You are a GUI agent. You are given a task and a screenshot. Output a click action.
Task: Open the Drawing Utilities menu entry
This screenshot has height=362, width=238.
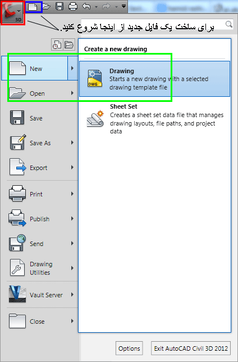(40, 268)
